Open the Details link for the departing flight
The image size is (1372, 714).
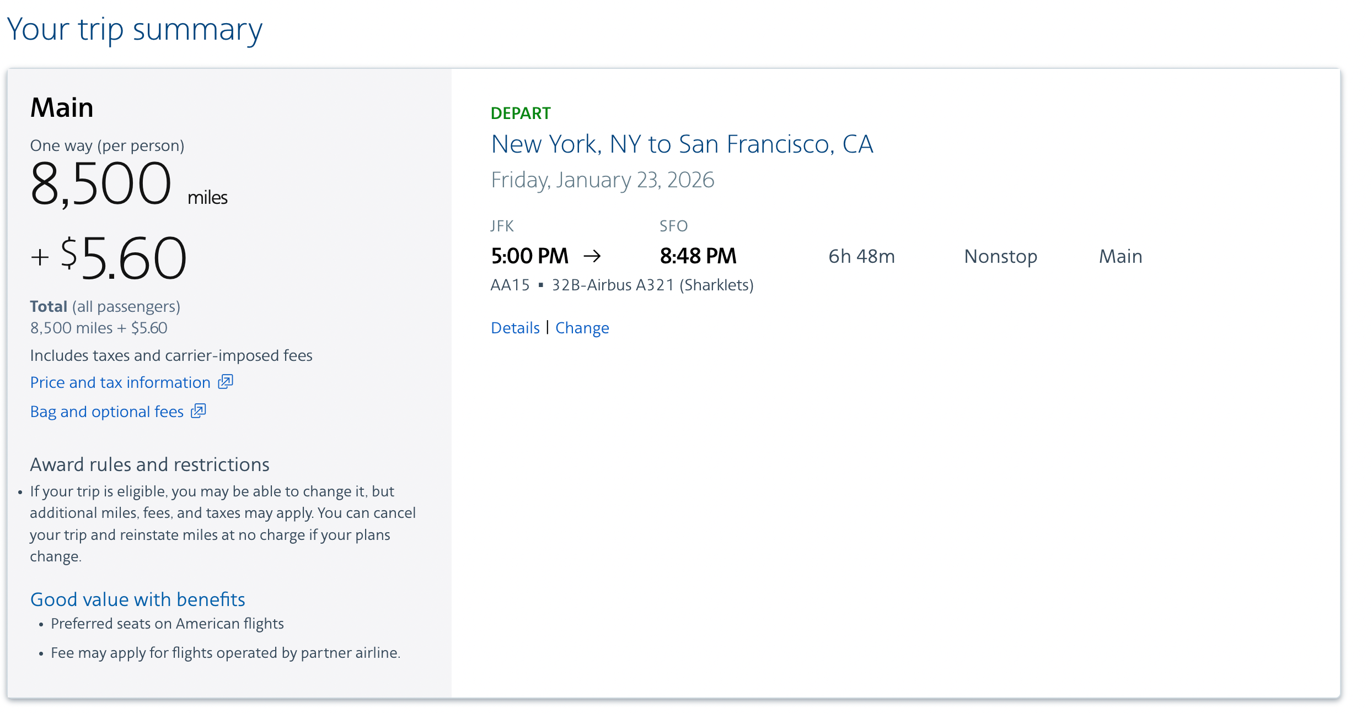[514, 327]
